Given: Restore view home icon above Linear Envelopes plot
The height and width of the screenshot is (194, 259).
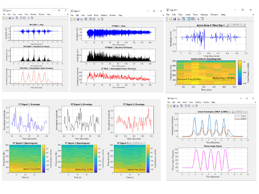Looking at the screenshot, I should pos(246,112).
